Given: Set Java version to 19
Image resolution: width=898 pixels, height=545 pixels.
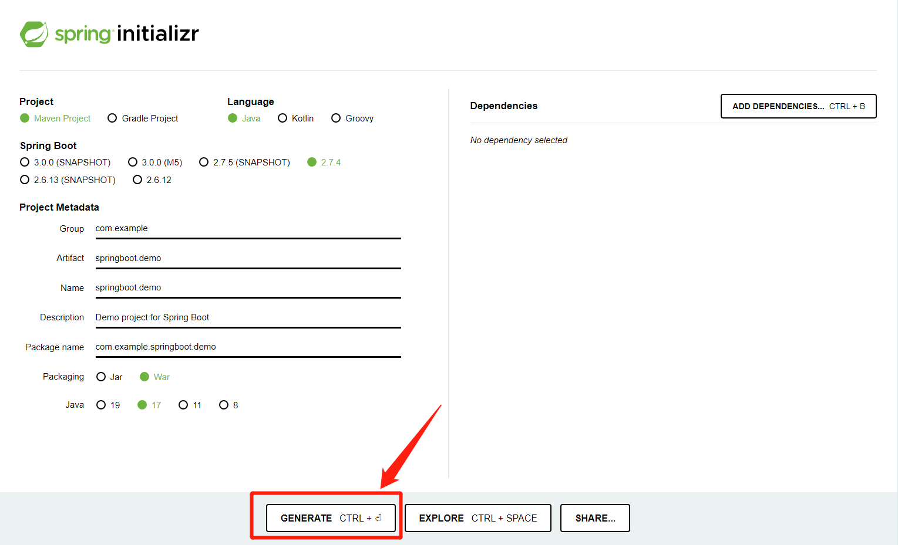Looking at the screenshot, I should pyautogui.click(x=108, y=405).
